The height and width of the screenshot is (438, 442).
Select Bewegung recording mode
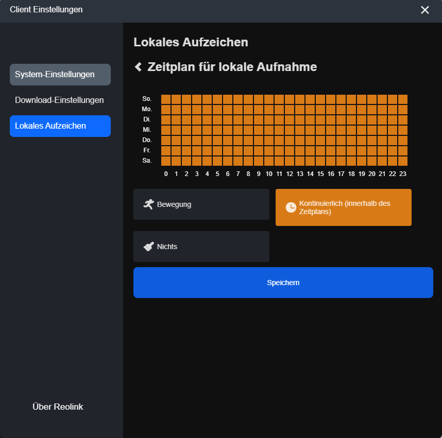coord(201,204)
